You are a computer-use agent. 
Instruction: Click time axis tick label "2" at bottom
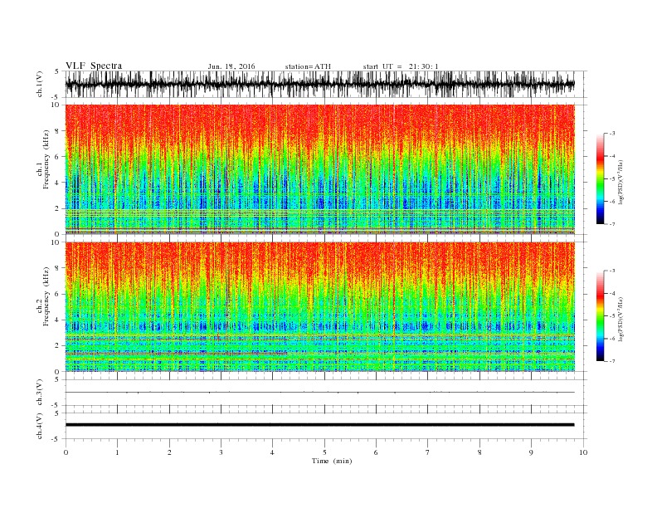tap(169, 452)
